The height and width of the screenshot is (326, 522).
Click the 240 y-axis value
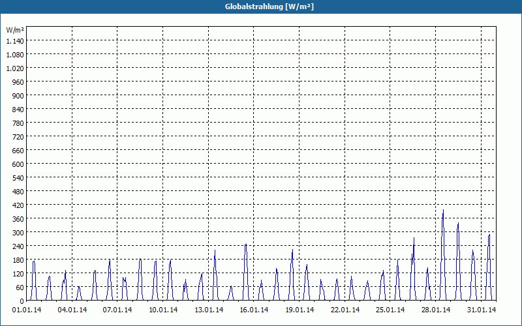point(19,246)
